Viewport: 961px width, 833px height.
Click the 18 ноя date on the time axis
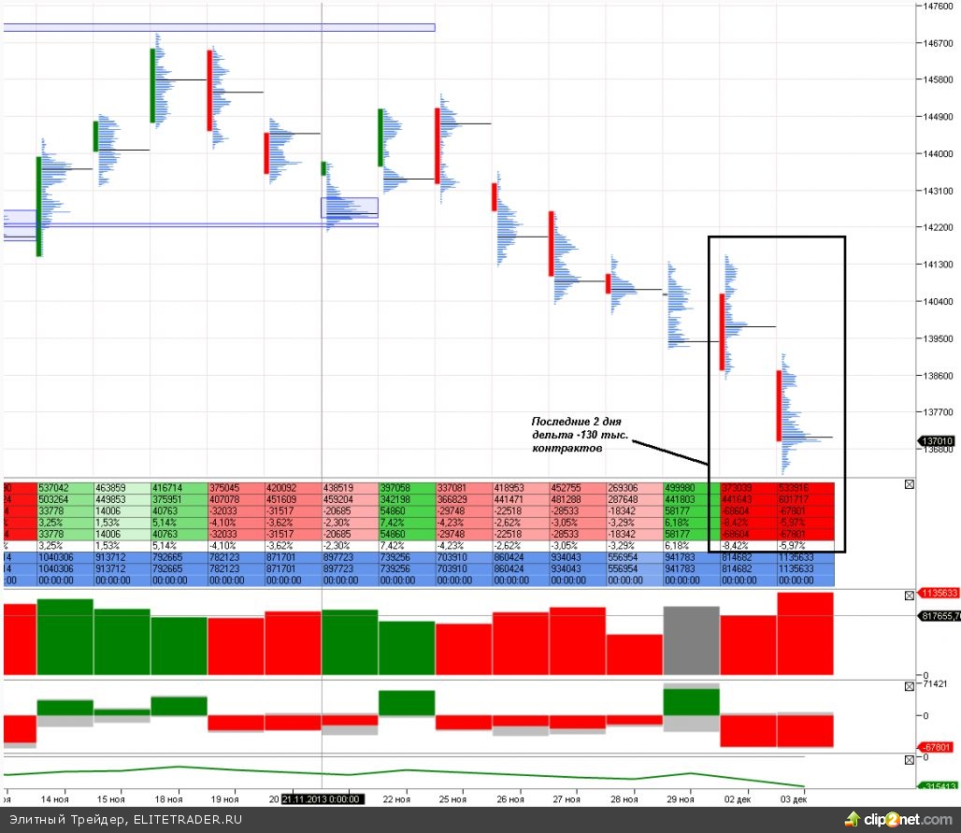(x=168, y=799)
